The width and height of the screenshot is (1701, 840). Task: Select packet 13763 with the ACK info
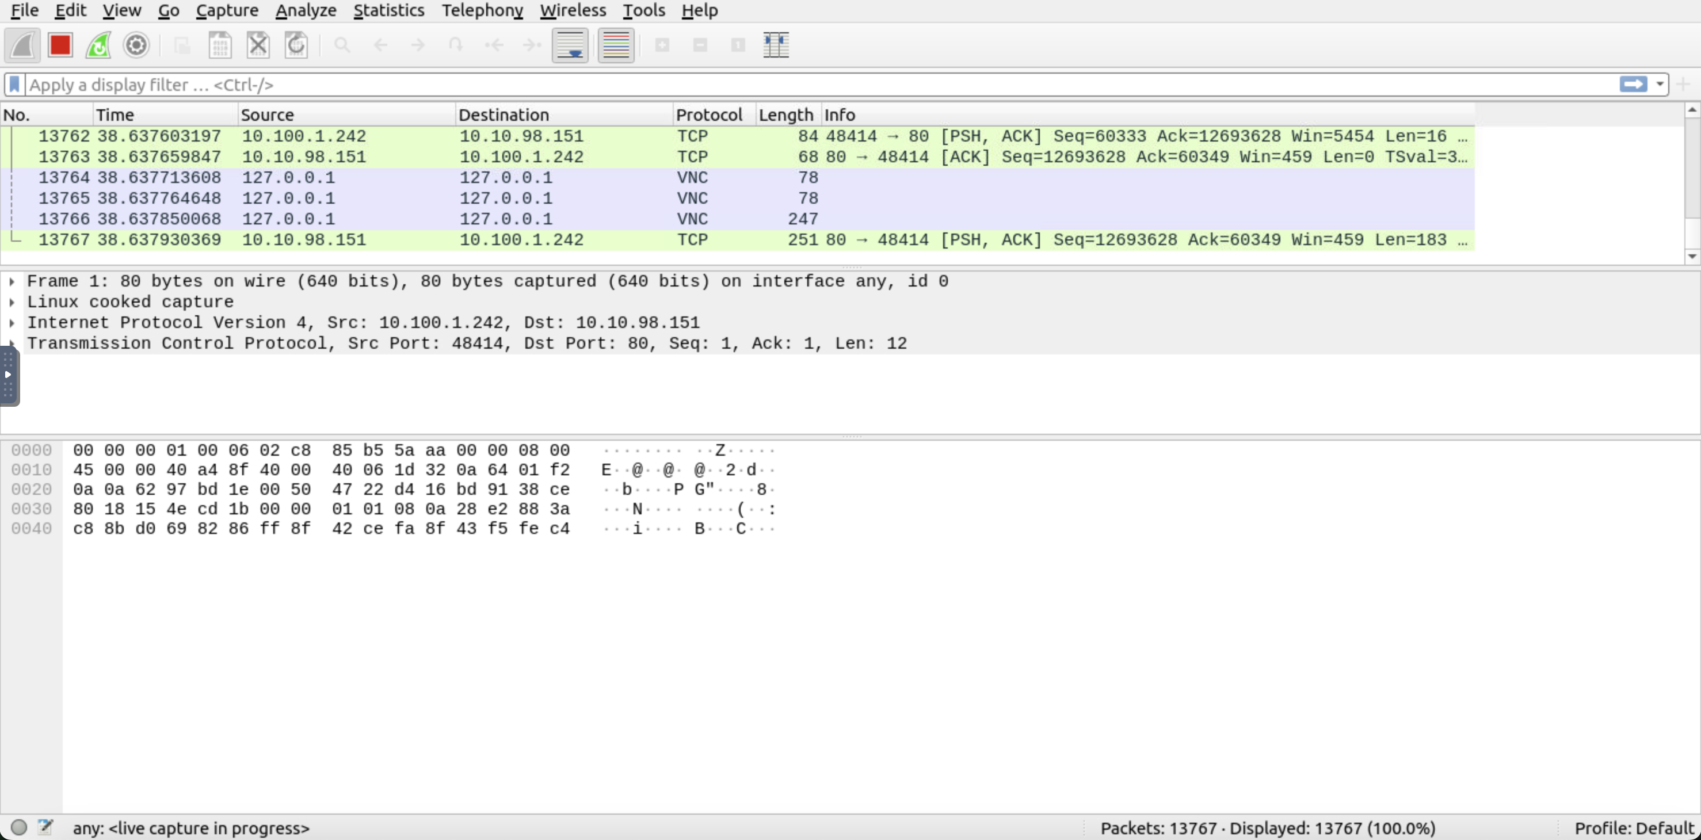point(738,157)
